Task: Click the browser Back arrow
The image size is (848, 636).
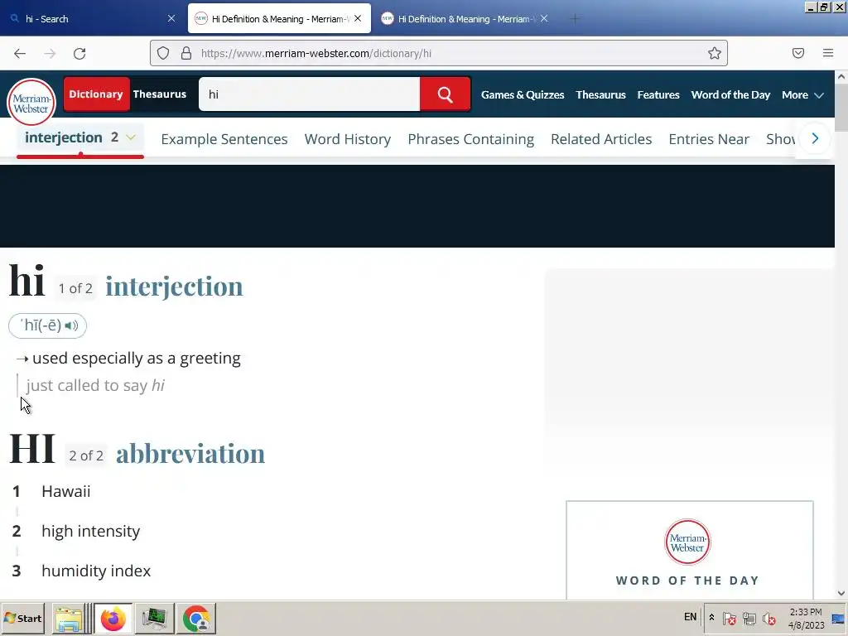Action: (20, 53)
